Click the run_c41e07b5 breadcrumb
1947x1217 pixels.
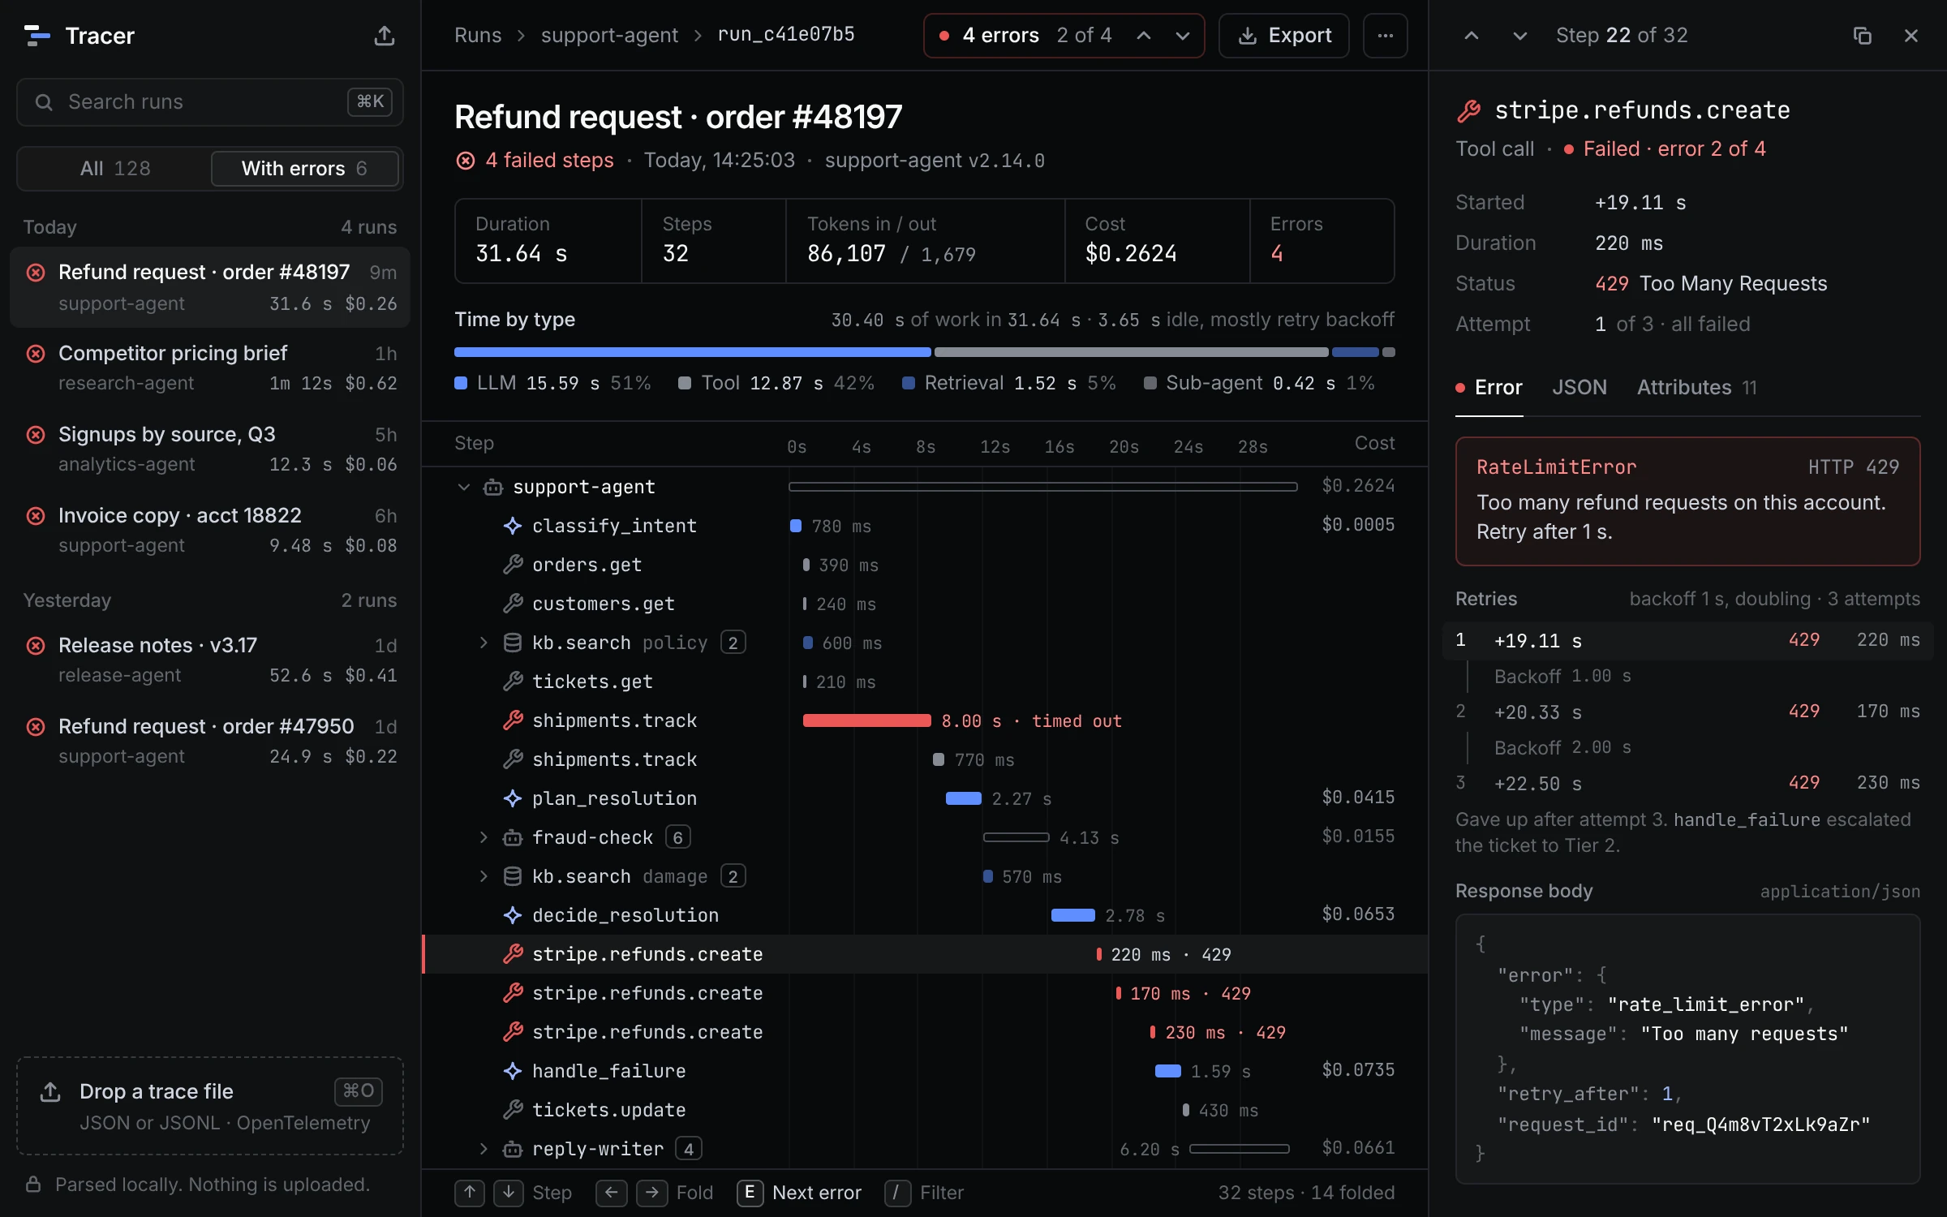786,35
